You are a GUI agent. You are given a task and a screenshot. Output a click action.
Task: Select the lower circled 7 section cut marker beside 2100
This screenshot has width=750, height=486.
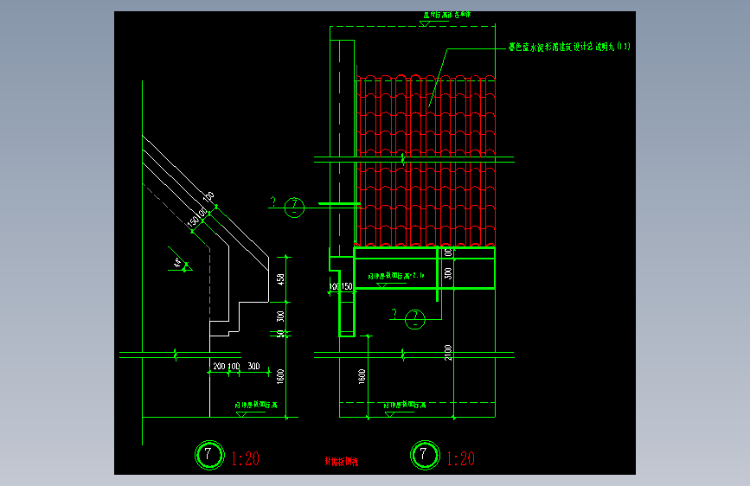414,319
